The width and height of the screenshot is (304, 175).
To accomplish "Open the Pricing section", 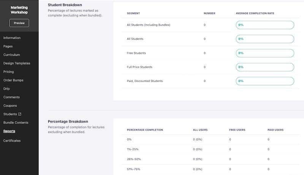I will (x=8, y=72).
